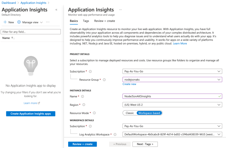Click Default Directory text
Viewport: 226px width, 148px height.
pyautogui.click(x=11, y=15)
